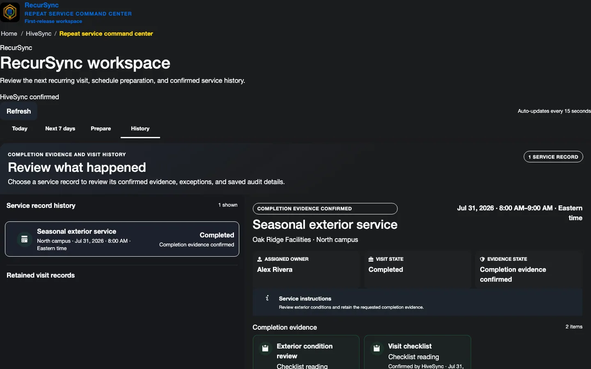Click the RecurSync workspace page title
The image size is (591, 369).
[x=85, y=63]
